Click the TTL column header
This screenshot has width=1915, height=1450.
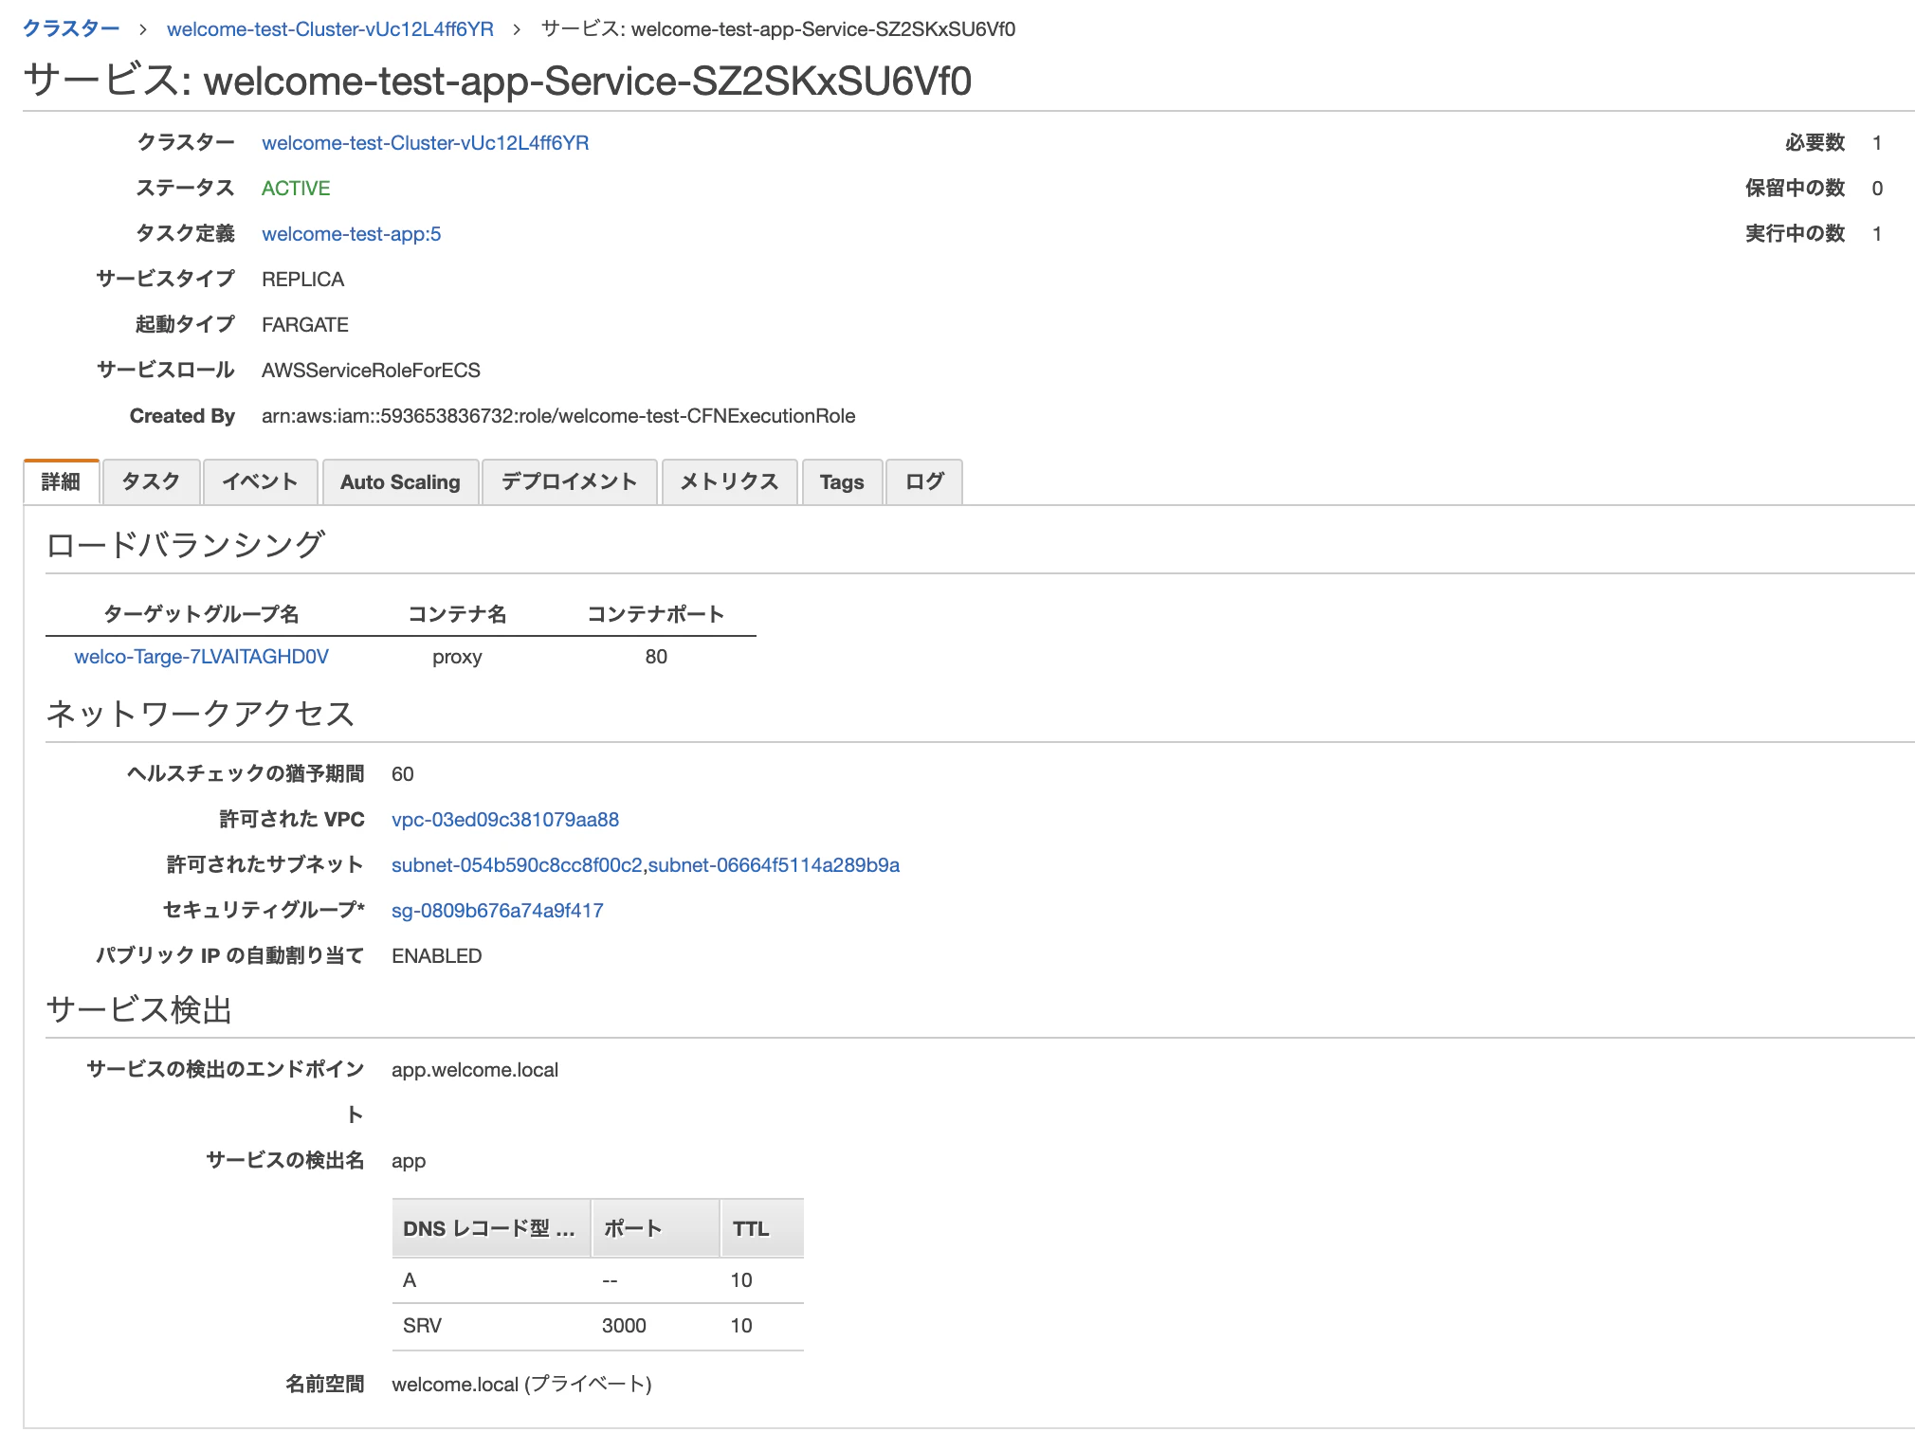tap(762, 1228)
